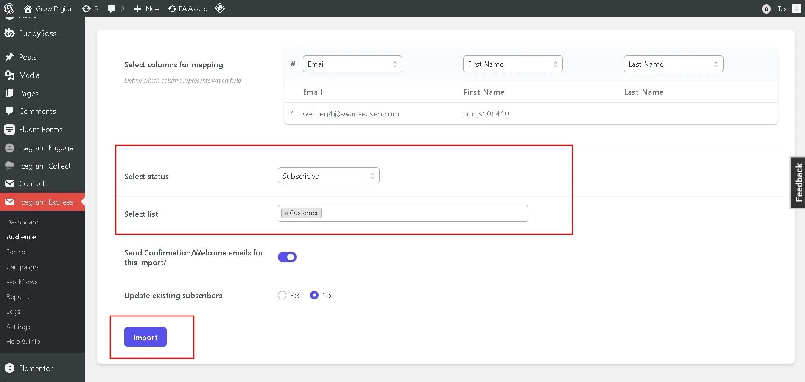This screenshot has width=805, height=382.
Task: Click the Fluent Forms sidebar icon
Action: 9,129
